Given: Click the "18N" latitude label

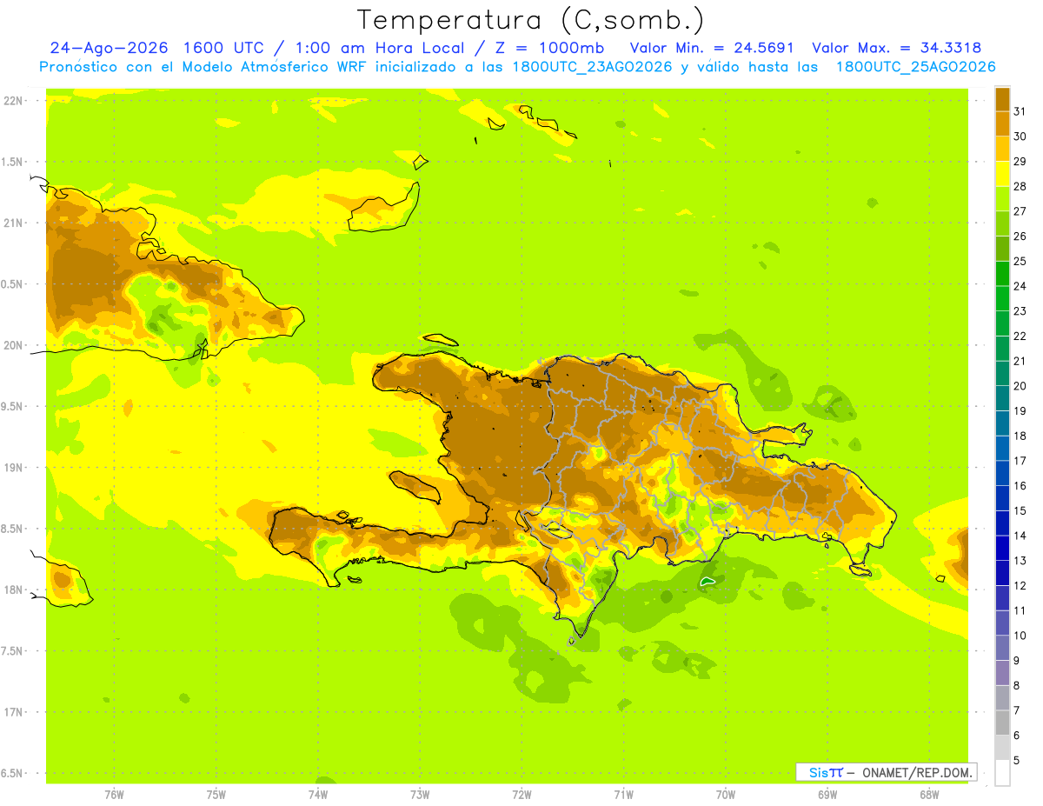Looking at the screenshot, I should 12,590.
